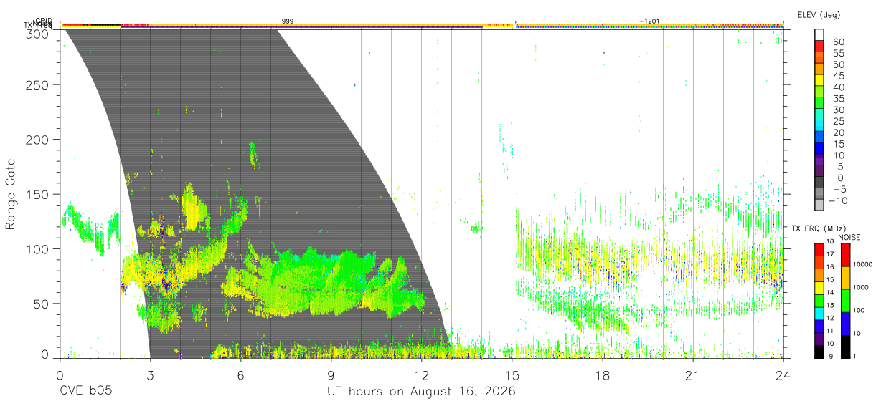The image size is (881, 406).
Task: Click the 30 label on the ELEV scale
Action: [x=838, y=110]
